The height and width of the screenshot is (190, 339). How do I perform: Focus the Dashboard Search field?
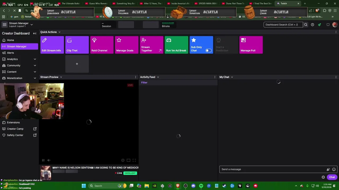click(x=283, y=25)
